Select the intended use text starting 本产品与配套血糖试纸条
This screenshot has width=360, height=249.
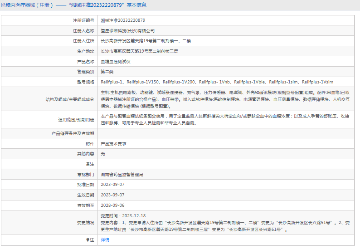point(225,119)
